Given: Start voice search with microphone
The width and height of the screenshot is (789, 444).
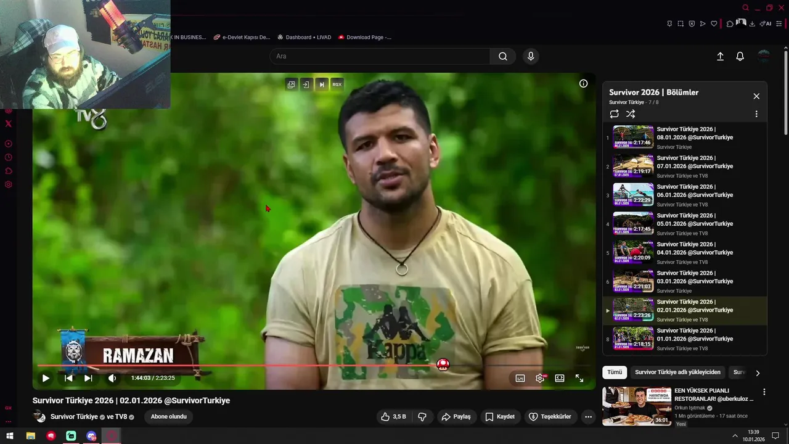Looking at the screenshot, I should [x=531, y=56].
